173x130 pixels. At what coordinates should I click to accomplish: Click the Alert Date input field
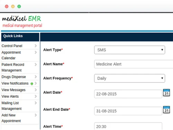coord(128,94)
